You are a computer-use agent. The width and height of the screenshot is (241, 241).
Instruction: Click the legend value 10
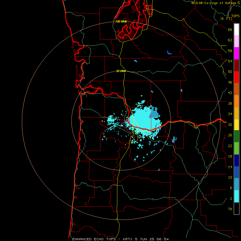pyautogui.click(x=230, y=178)
